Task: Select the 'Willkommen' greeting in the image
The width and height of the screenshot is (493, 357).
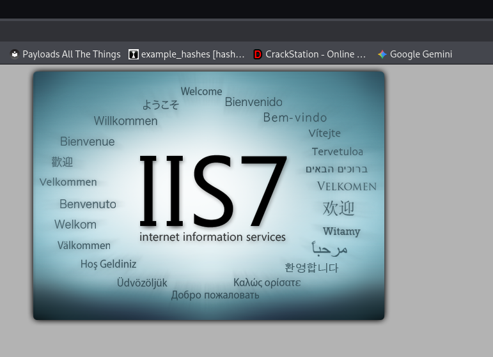Action: (x=125, y=121)
